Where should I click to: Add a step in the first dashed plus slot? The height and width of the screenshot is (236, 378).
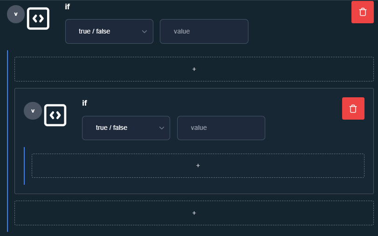coord(194,69)
